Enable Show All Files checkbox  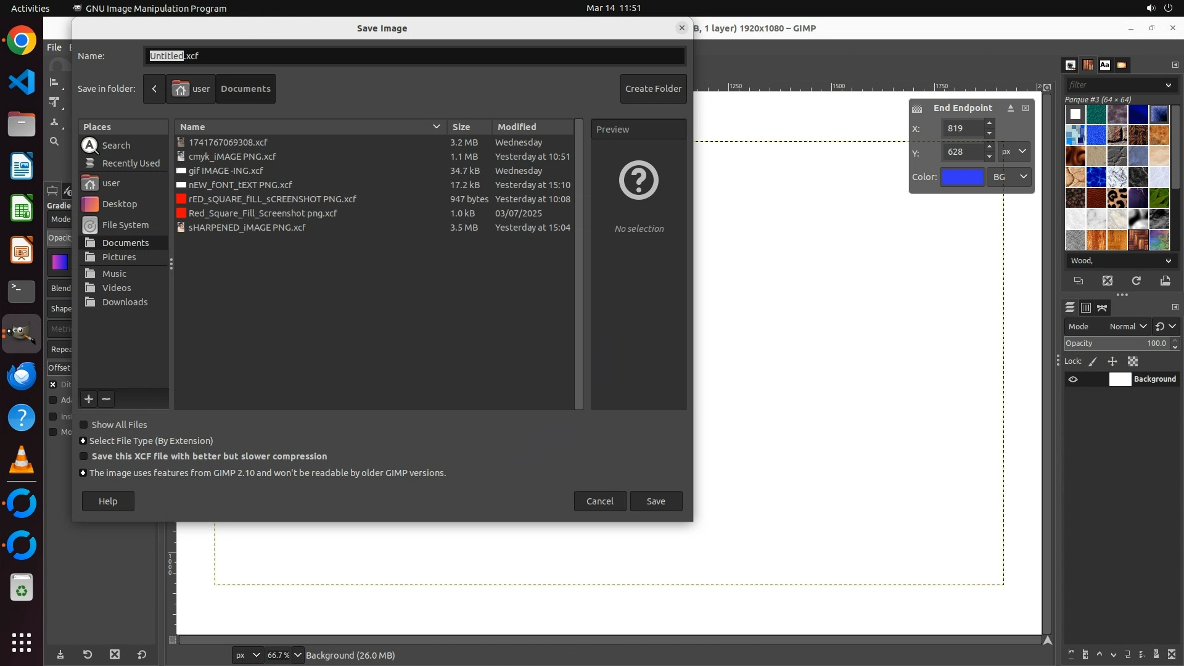point(84,425)
